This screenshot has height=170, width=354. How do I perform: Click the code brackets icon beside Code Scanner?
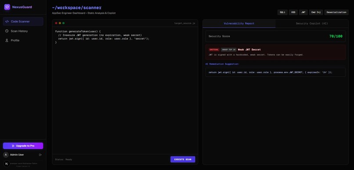click(7, 21)
